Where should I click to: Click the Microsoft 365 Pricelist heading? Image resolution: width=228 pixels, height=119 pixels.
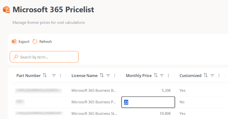pyautogui.click(x=54, y=10)
